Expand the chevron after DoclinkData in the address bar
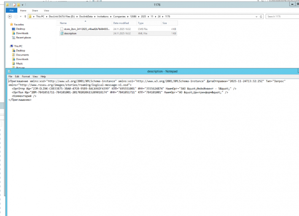Screen dimensions: 299x216 tap(95, 16)
